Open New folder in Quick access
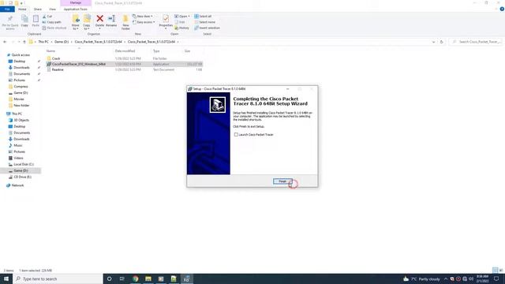The width and height of the screenshot is (505, 284). (x=21, y=105)
